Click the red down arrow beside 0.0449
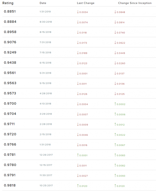The image size is (156, 191). [x=115, y=53]
